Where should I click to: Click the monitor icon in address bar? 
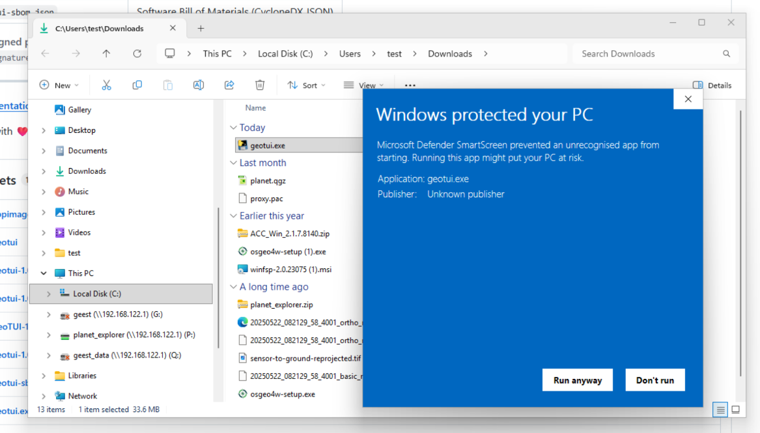[169, 53]
